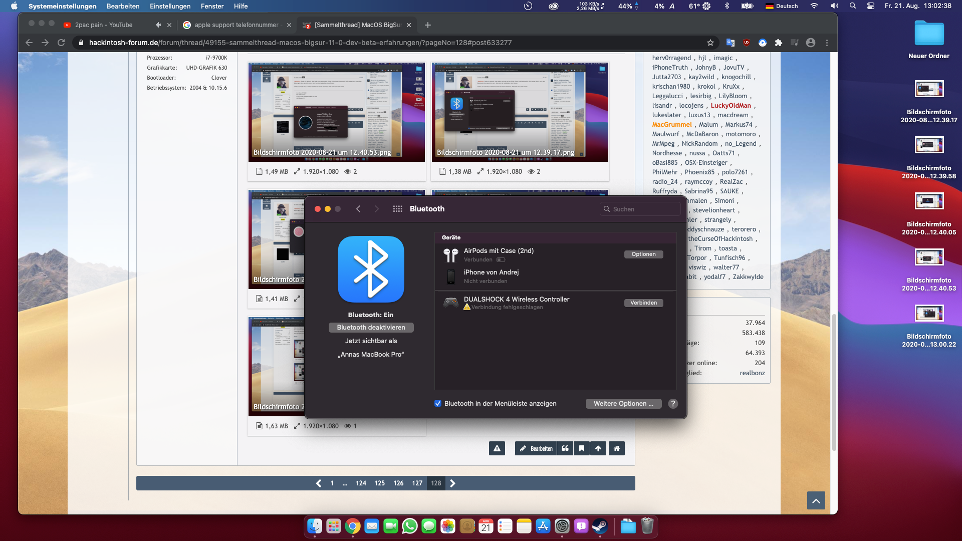Click the warning report icon below post
Screen dimensions: 962x541
coord(497,448)
